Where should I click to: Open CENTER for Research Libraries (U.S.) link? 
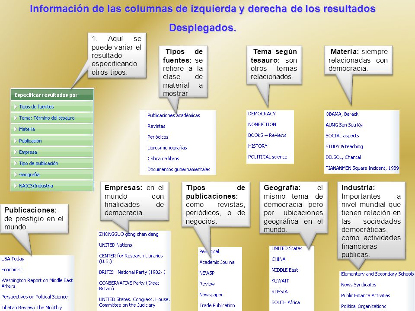point(131,258)
